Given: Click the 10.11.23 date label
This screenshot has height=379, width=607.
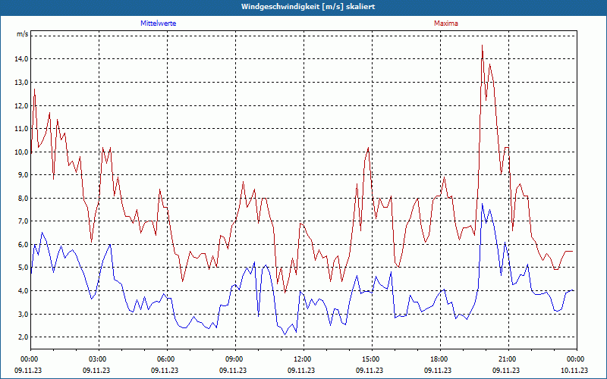Looking at the screenshot, I should pos(574,370).
